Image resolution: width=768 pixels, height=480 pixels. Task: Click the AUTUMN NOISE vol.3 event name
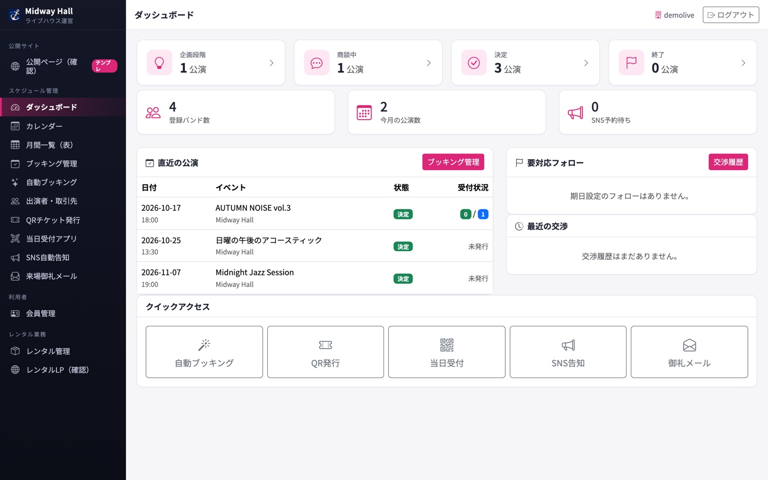tap(253, 208)
